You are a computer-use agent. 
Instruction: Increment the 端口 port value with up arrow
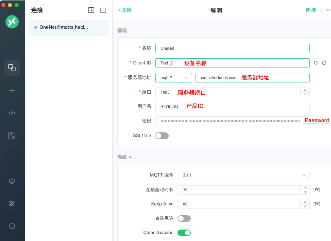pos(305,90)
